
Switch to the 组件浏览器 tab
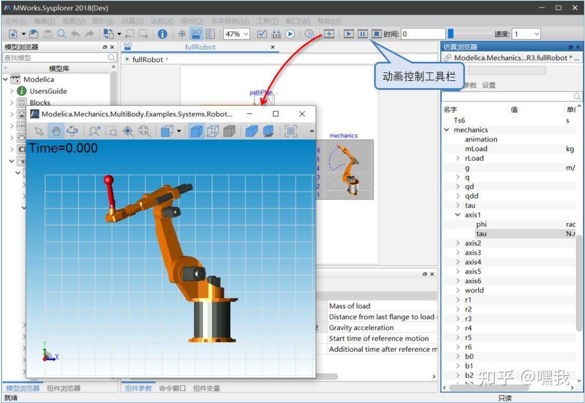point(64,388)
